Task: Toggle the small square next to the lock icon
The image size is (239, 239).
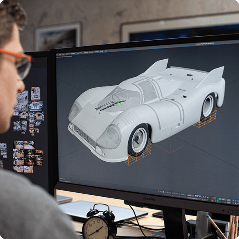Action: tap(163, 192)
